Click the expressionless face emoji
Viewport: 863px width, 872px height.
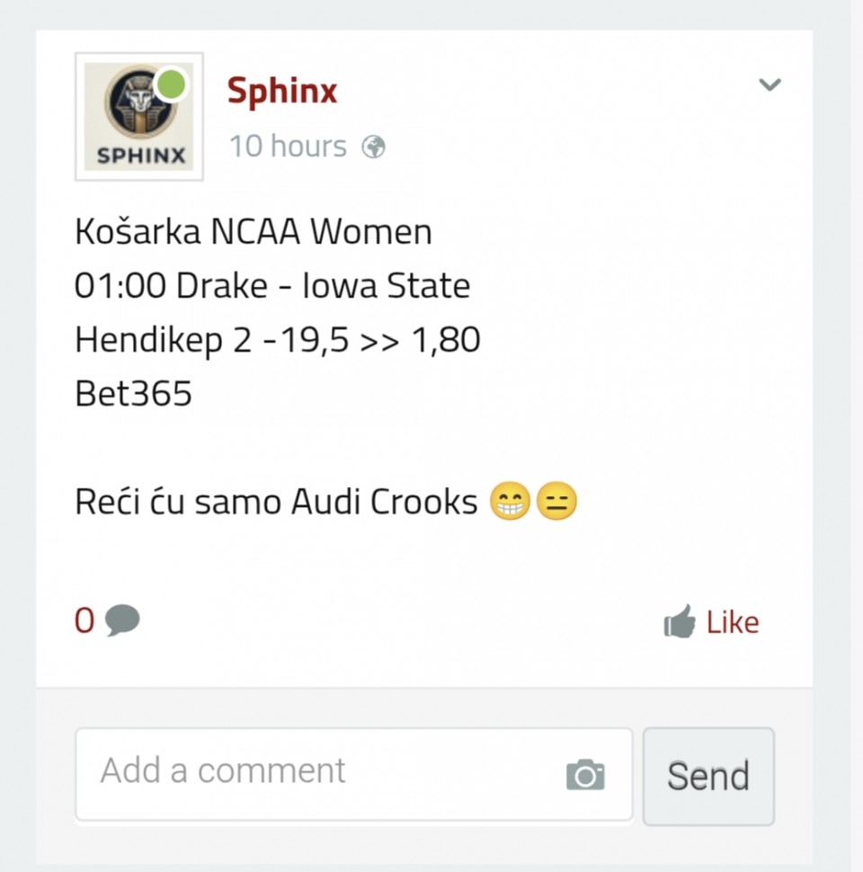556,503
